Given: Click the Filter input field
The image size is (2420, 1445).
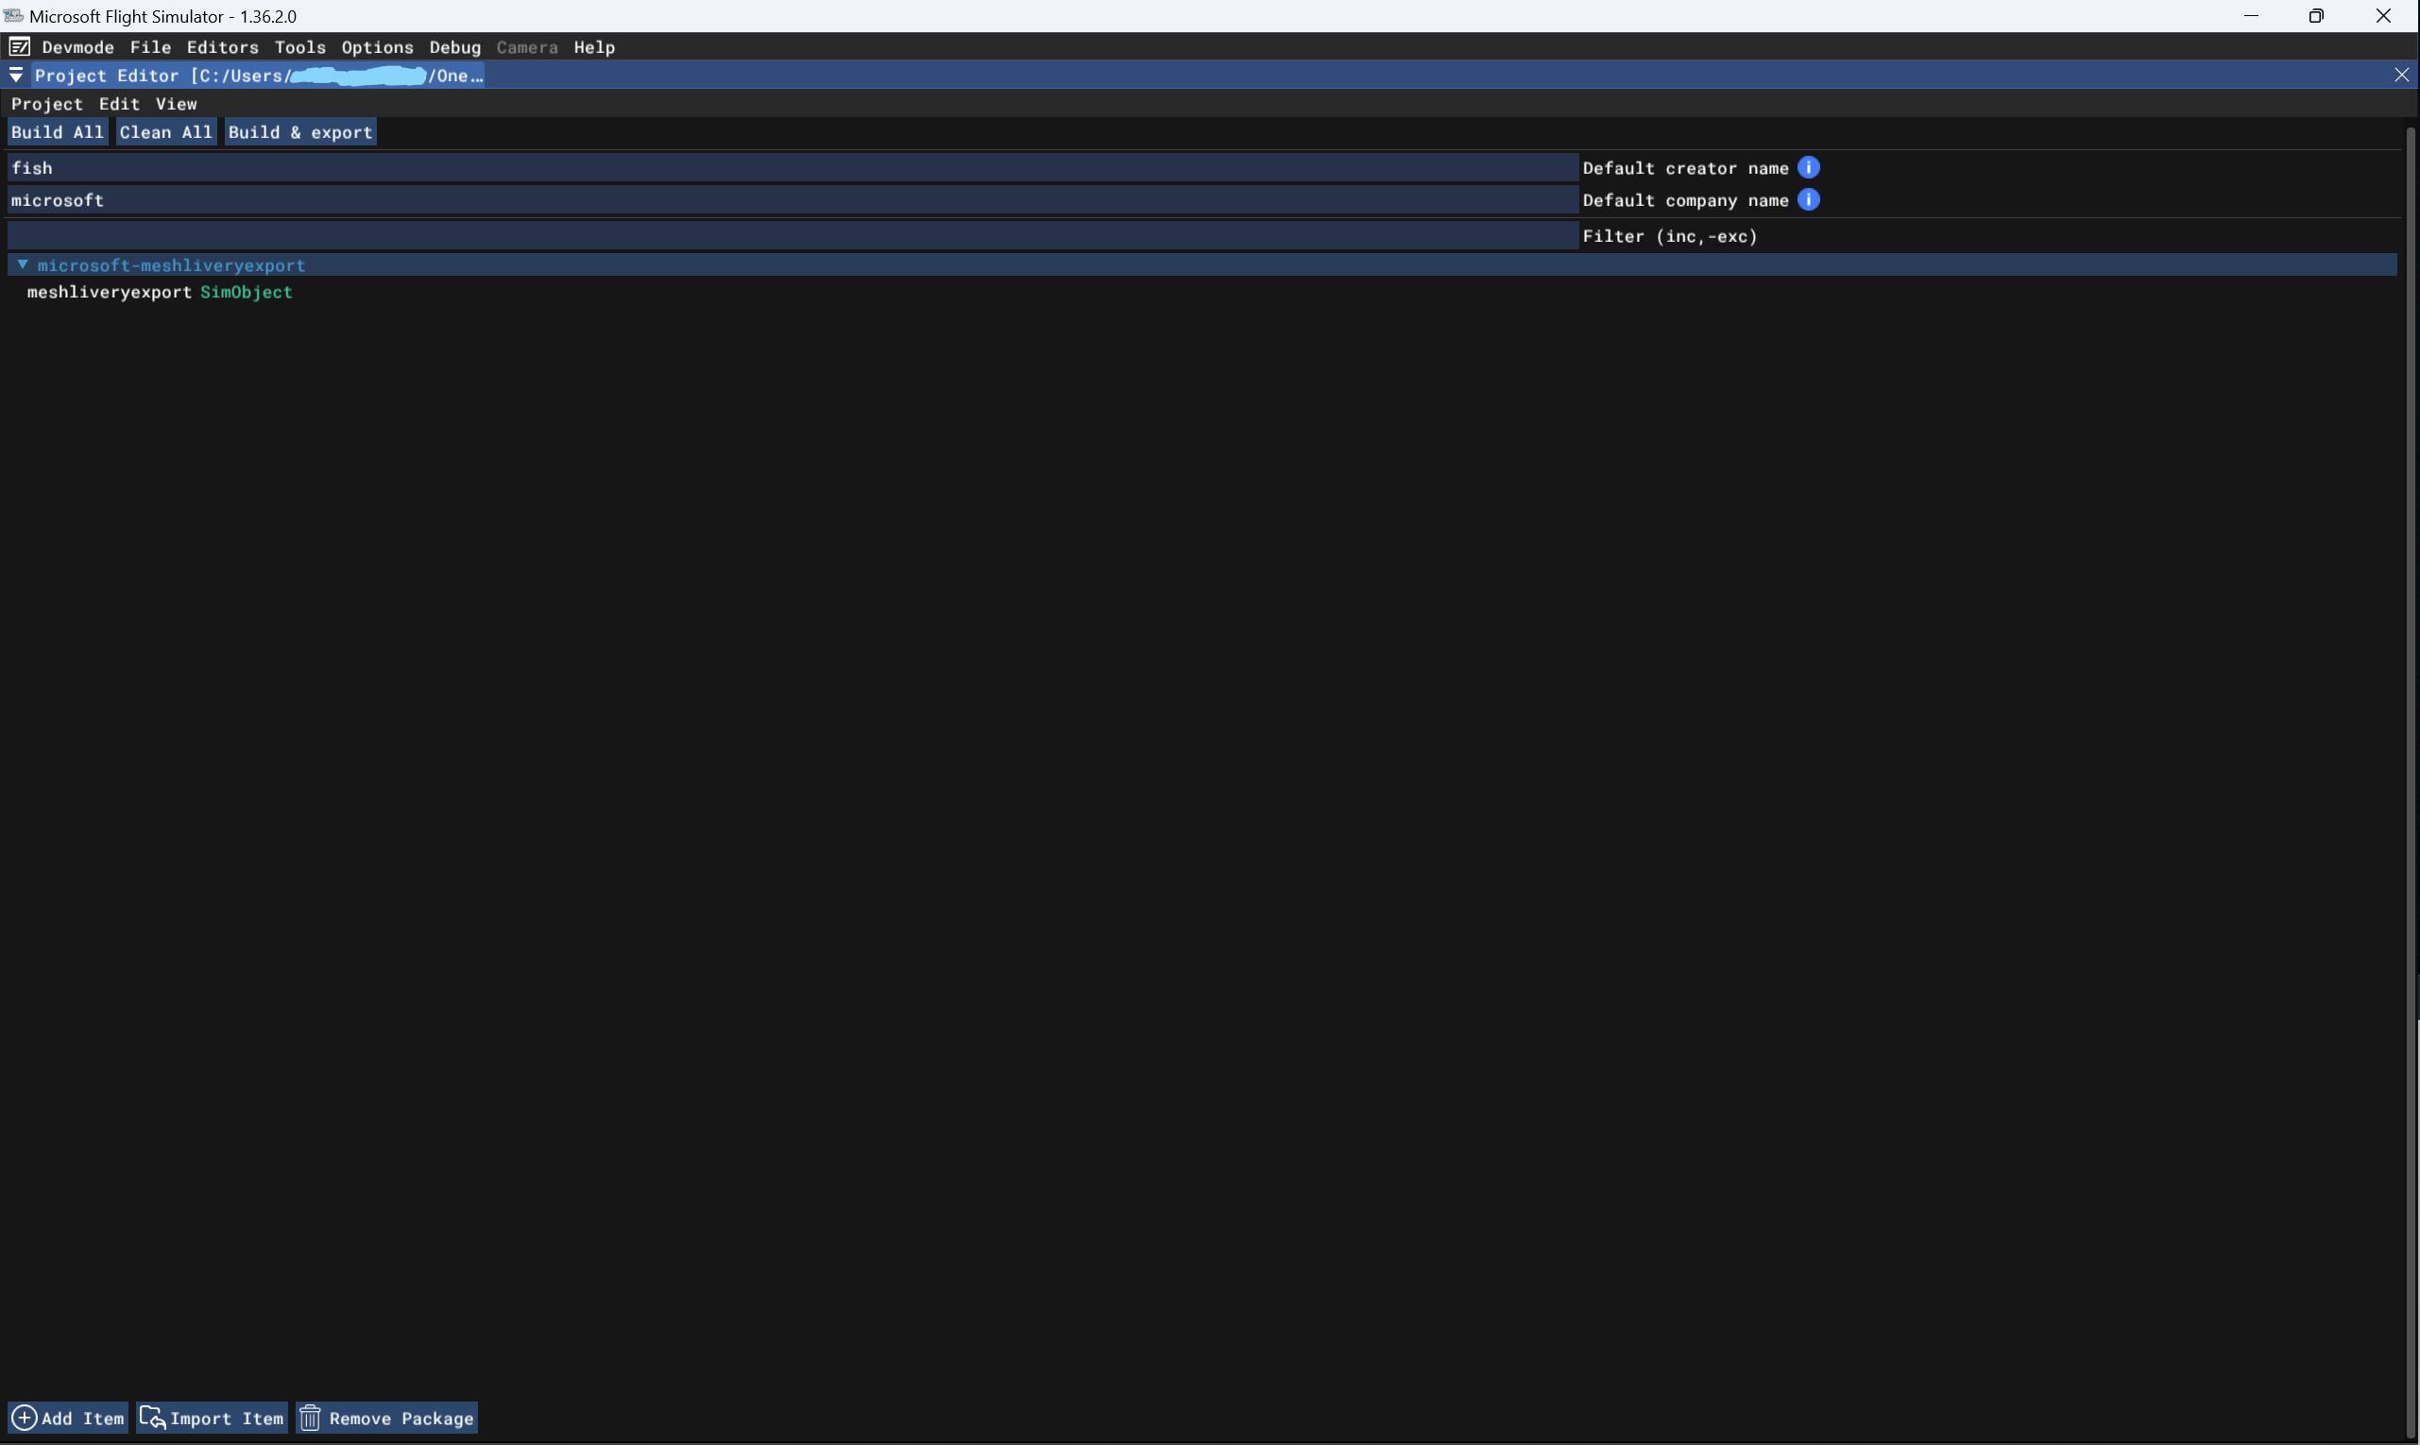Looking at the screenshot, I should 779,234.
